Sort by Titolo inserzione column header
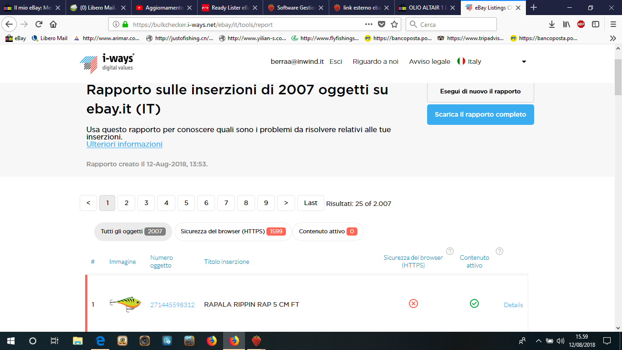 click(227, 262)
